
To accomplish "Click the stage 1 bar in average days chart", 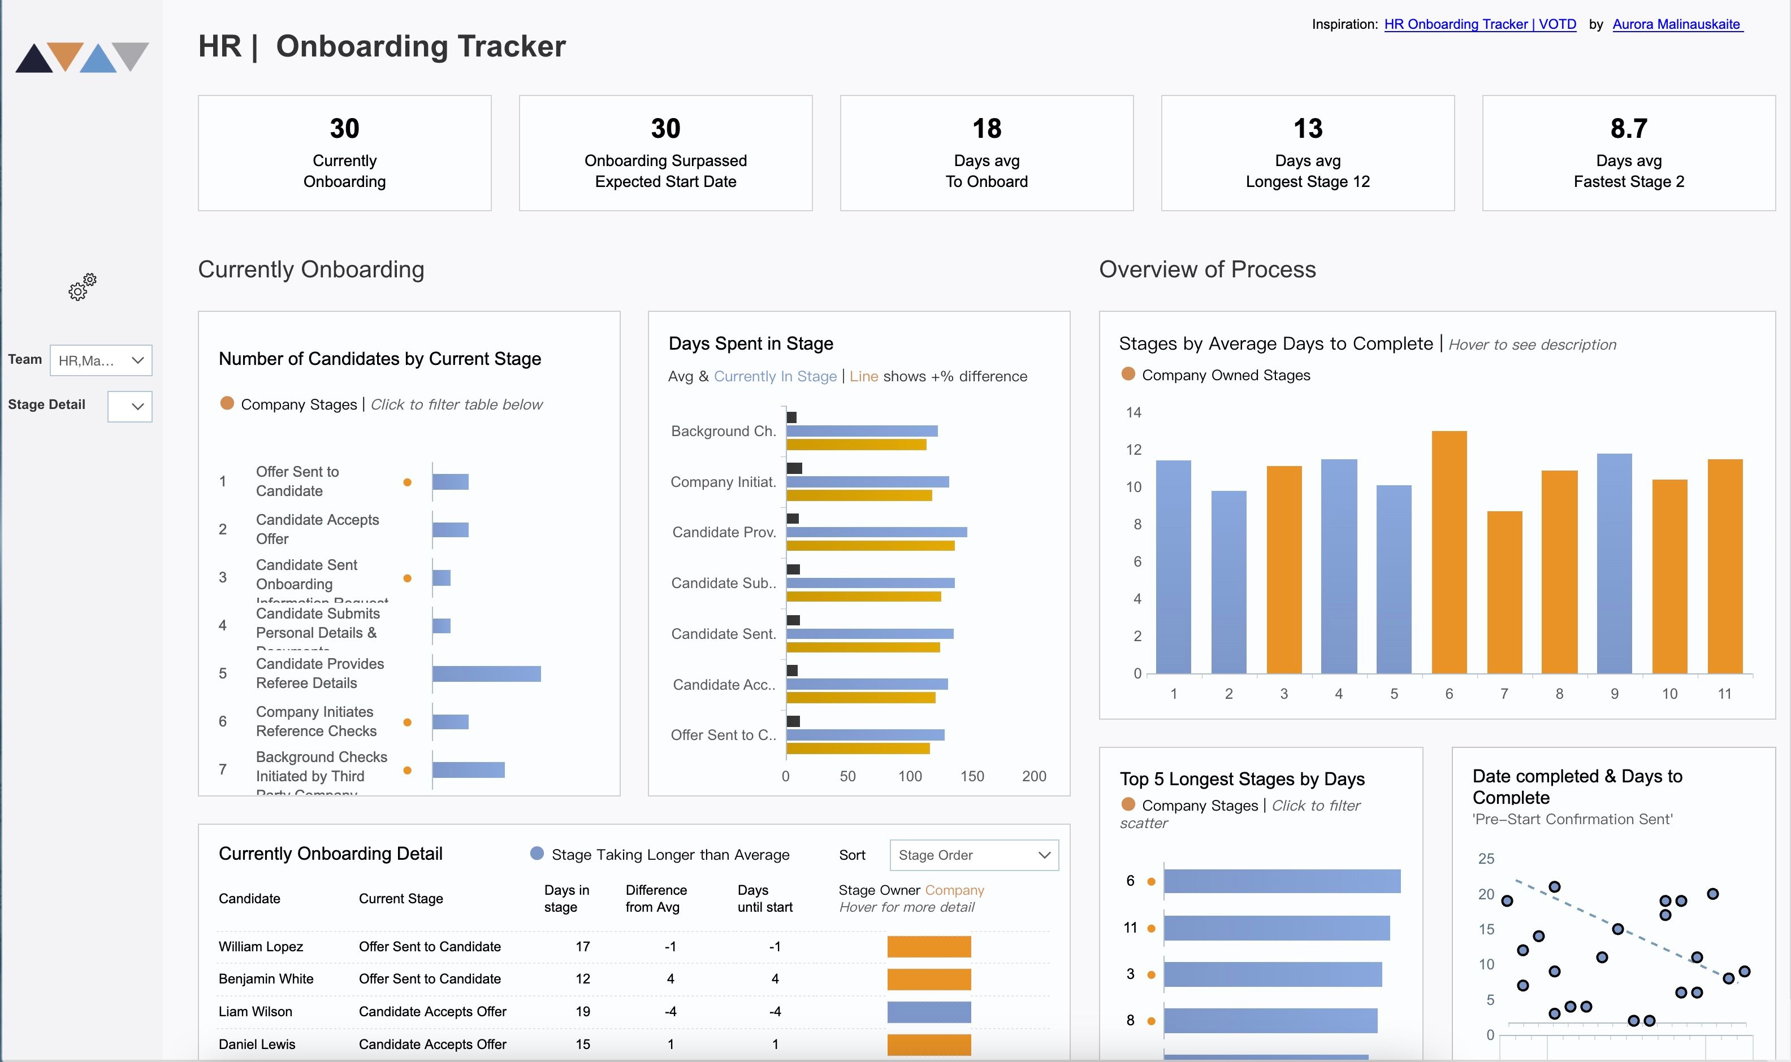I will [1173, 567].
